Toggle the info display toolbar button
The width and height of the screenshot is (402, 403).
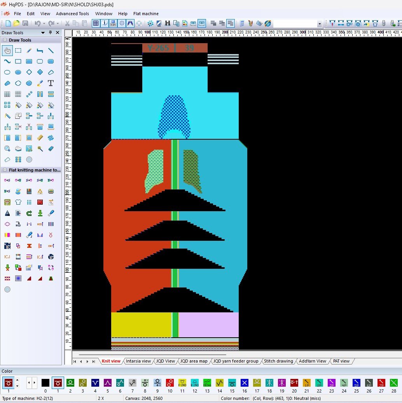[x=105, y=23]
